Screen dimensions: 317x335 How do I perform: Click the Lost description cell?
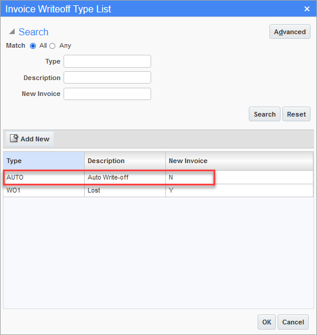pyautogui.click(x=125, y=190)
